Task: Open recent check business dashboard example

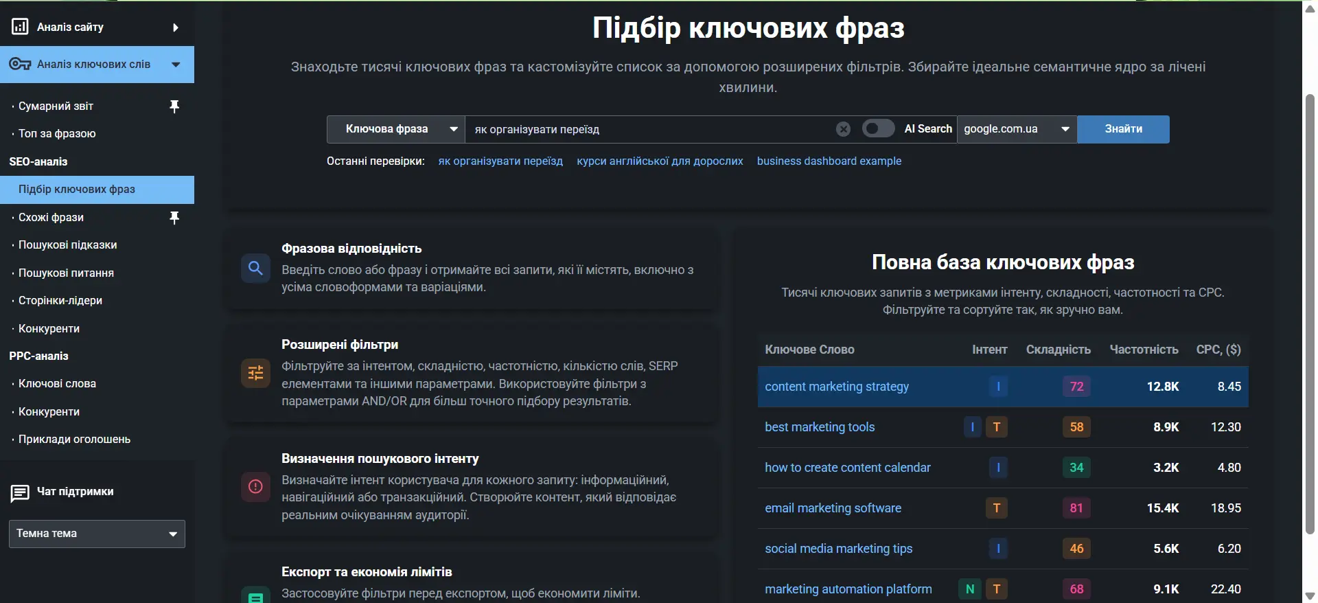Action: tap(829, 161)
